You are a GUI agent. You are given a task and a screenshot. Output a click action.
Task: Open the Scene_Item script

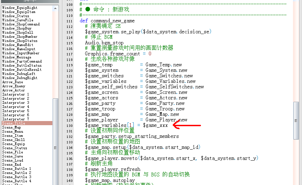pyautogui.click(x=12, y=136)
